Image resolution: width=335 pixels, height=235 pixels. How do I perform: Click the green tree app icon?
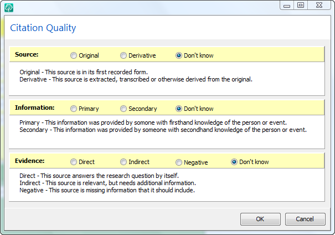(9, 8)
